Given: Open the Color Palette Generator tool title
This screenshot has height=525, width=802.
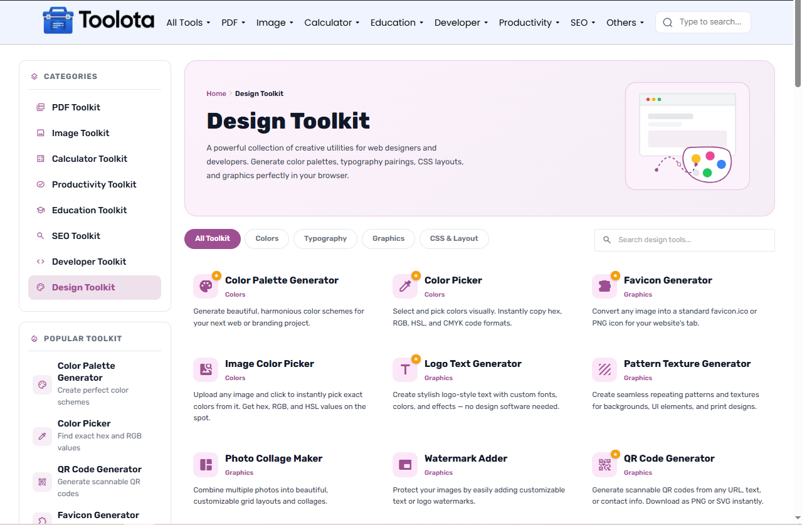Looking at the screenshot, I should pyautogui.click(x=282, y=280).
